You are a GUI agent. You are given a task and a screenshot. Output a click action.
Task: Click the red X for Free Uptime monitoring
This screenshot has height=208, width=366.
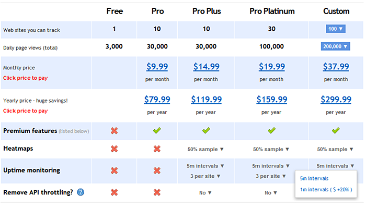(x=114, y=170)
